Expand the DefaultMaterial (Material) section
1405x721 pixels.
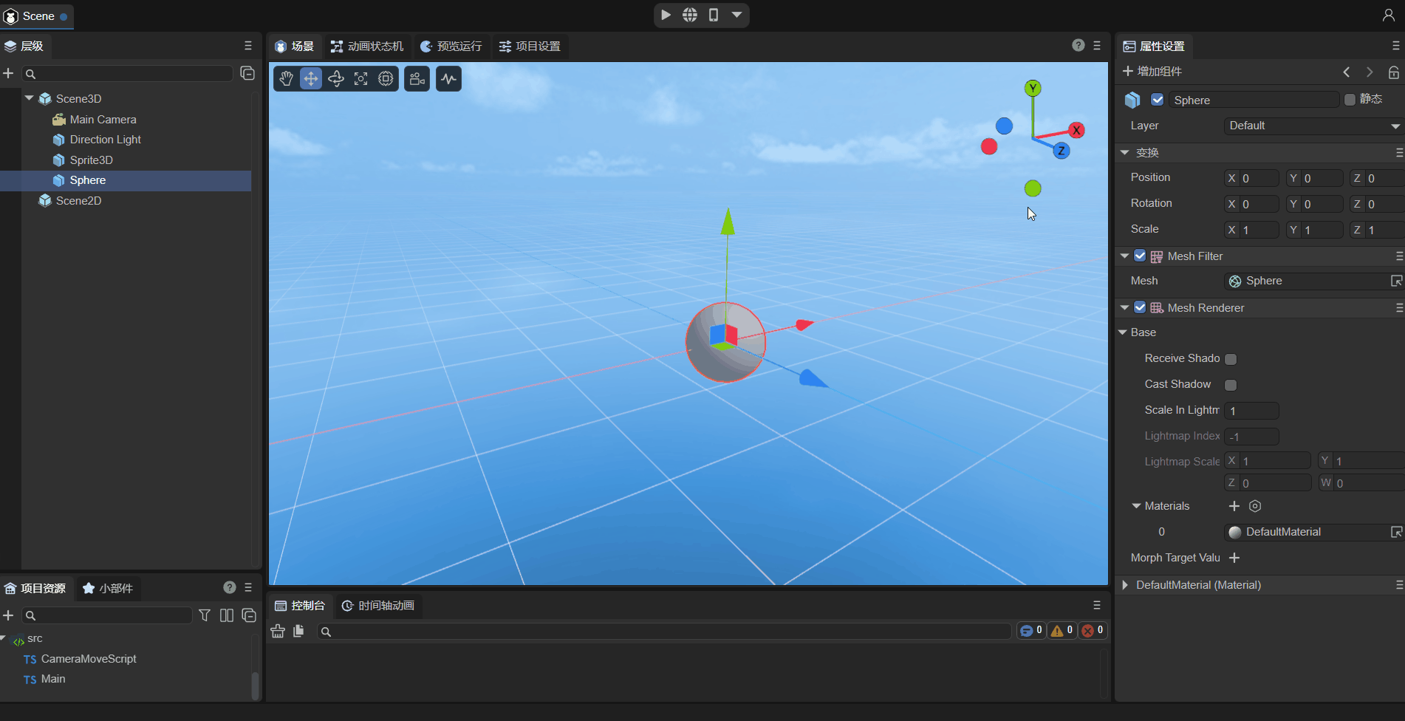click(1125, 585)
